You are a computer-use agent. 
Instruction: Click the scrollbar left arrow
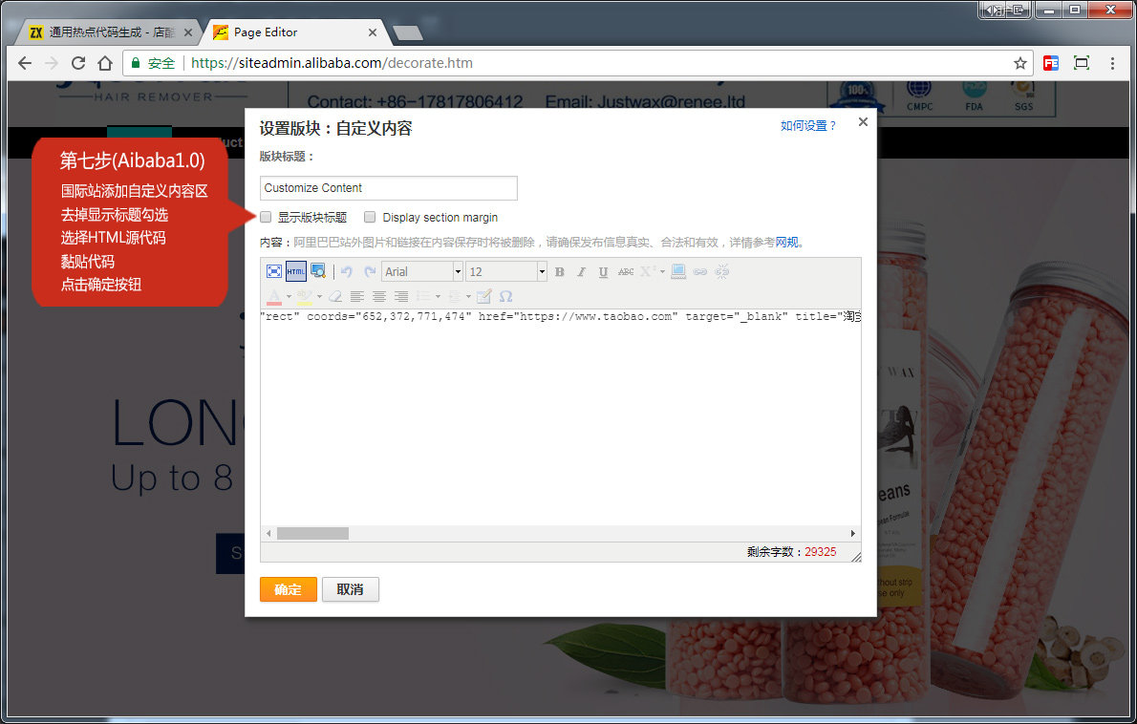268,533
